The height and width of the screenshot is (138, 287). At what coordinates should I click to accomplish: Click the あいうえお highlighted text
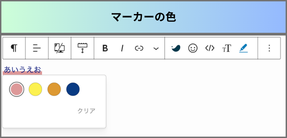(22, 70)
